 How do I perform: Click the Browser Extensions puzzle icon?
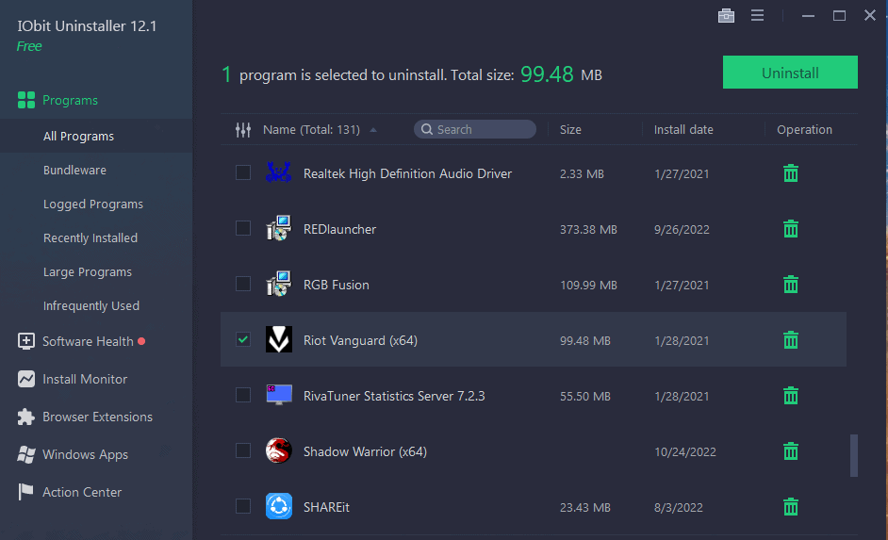tap(26, 417)
